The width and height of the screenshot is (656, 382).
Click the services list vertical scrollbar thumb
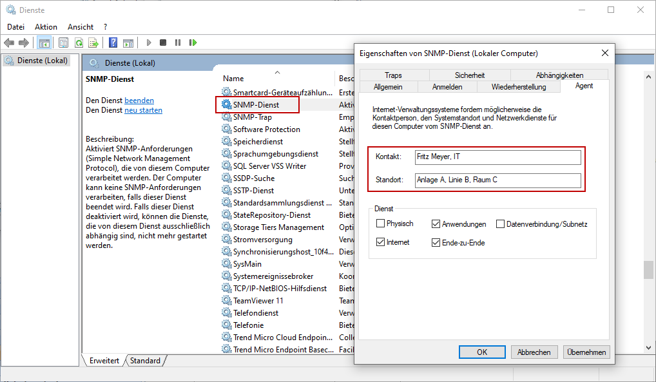pyautogui.click(x=648, y=270)
